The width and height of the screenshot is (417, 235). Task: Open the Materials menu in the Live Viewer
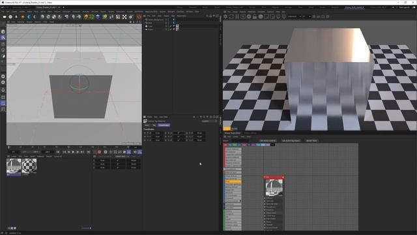pyautogui.click(x=252, y=12)
